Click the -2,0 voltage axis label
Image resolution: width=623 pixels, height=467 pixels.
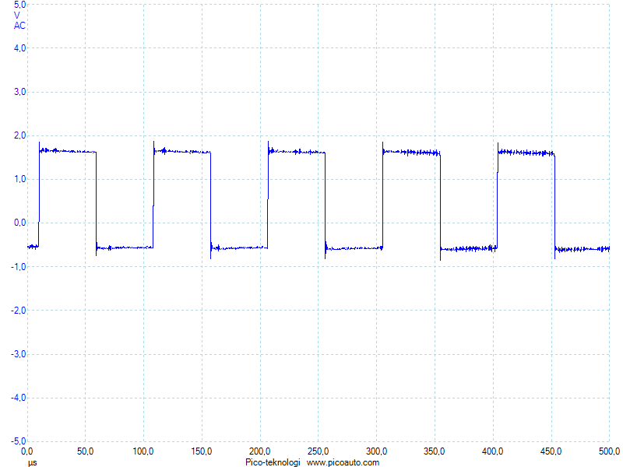tap(18, 311)
